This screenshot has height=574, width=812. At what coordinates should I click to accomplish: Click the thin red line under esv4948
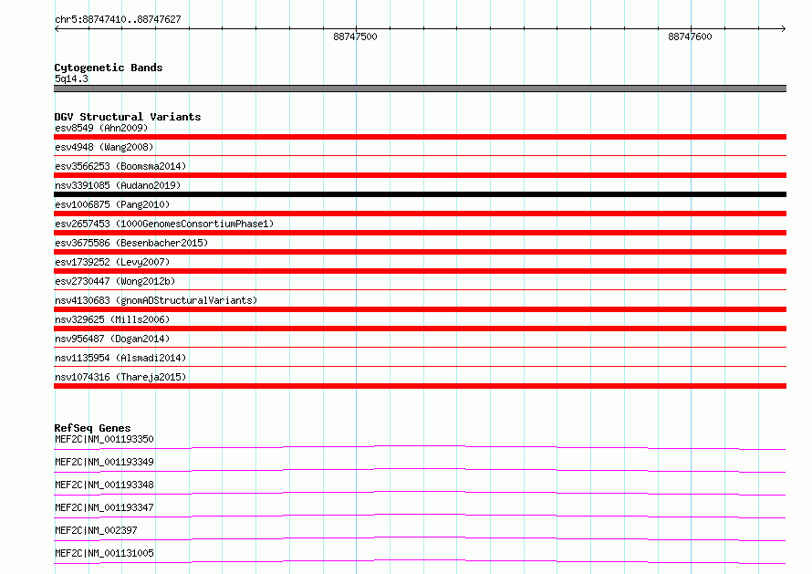pyautogui.click(x=420, y=155)
